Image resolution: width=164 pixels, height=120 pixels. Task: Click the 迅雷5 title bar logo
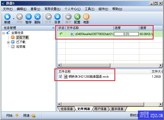pos(3,3)
